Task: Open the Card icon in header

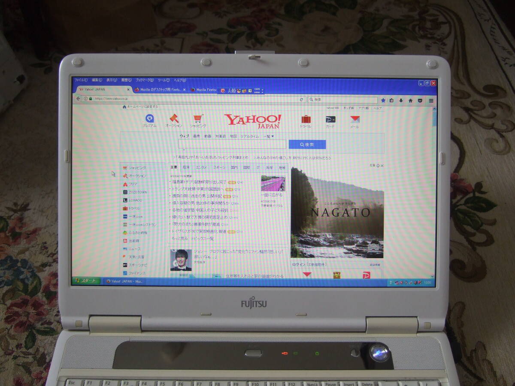Action: click(330, 120)
